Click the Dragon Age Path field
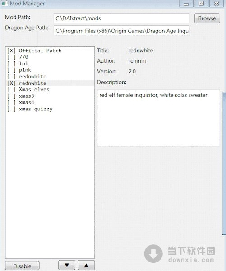The width and height of the screenshot is (226, 271). pos(121,31)
